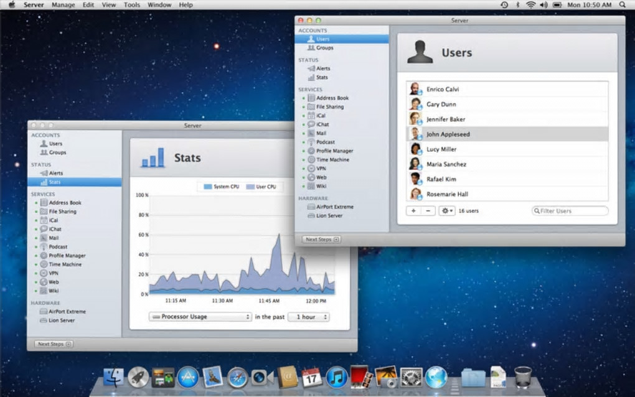Open the Edit menu
The height and width of the screenshot is (397, 635).
tap(88, 5)
